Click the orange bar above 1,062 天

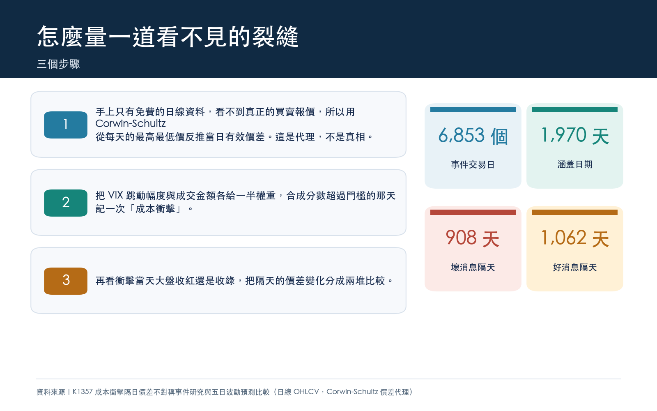(x=575, y=212)
